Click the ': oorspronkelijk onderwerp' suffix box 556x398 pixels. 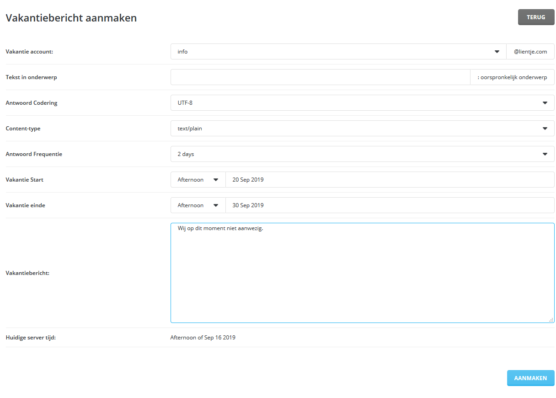pos(512,77)
